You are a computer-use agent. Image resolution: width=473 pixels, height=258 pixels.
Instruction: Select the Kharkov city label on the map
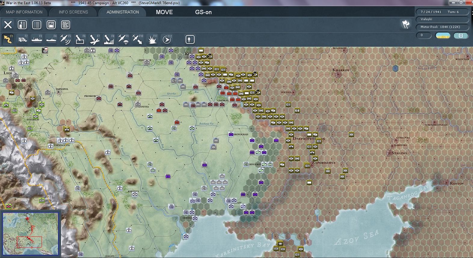click(341, 70)
